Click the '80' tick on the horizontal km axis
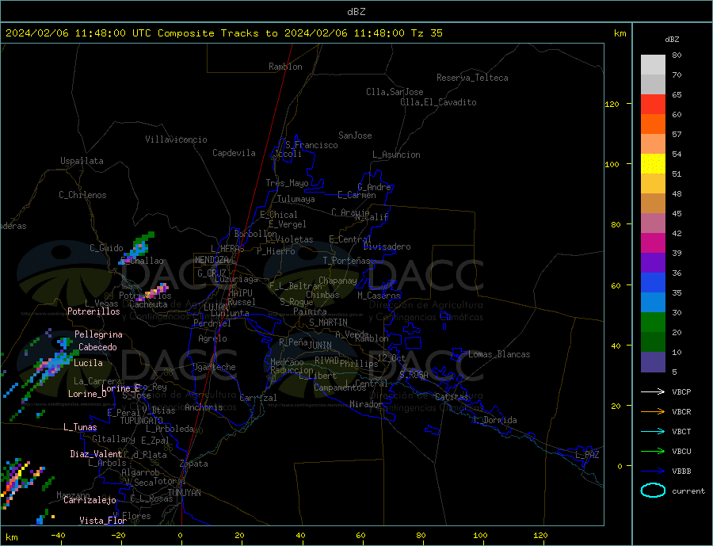 (x=421, y=536)
